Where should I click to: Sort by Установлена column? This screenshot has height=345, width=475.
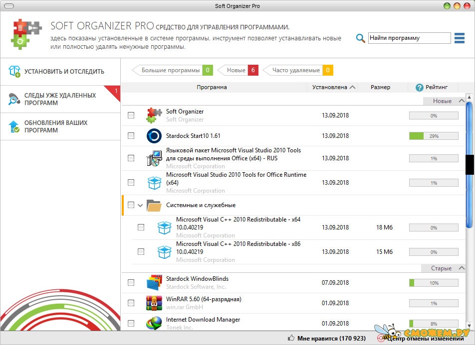click(333, 88)
